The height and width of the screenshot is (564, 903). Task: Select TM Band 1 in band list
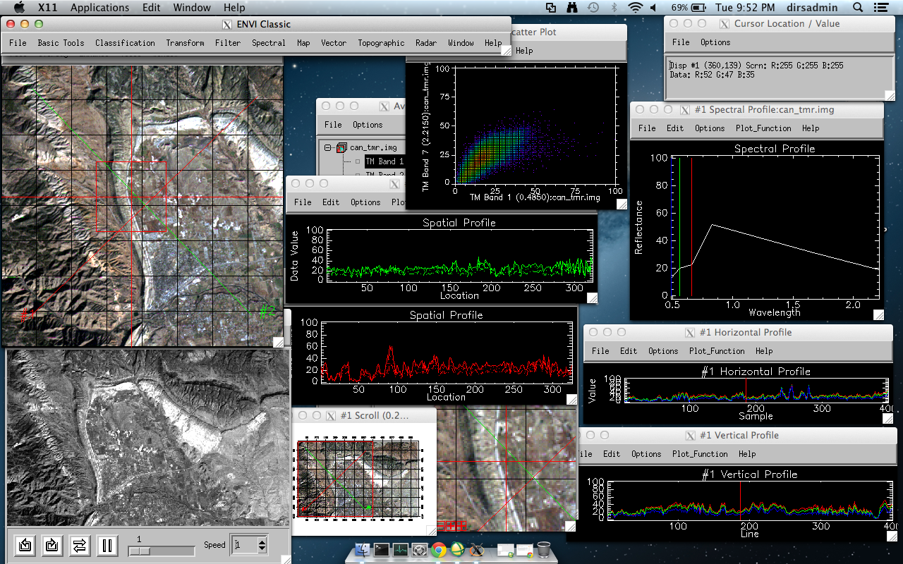[384, 162]
